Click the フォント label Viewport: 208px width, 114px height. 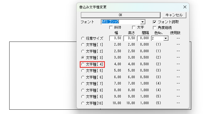[x=87, y=22]
